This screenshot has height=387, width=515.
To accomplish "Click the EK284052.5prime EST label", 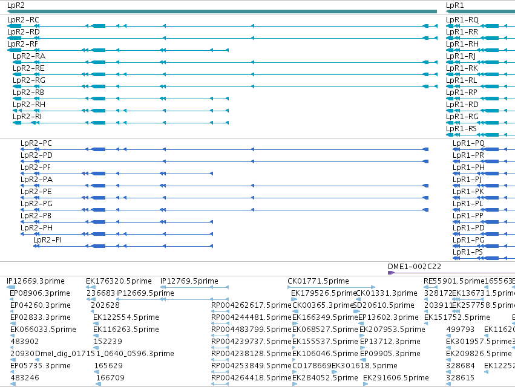I will (x=325, y=378).
